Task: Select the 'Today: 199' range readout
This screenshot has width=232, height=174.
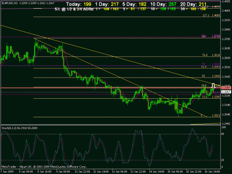Action: click(x=79, y=4)
